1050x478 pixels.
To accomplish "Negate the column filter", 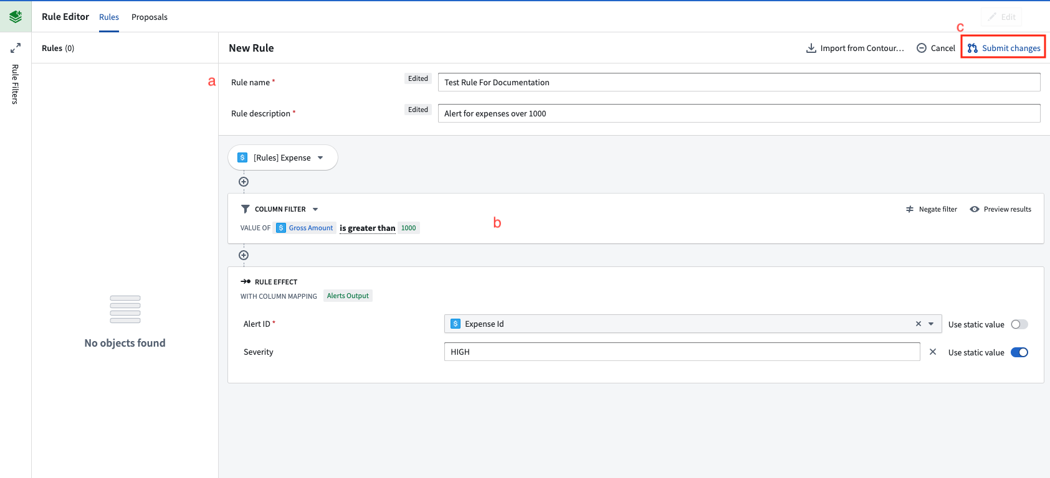I will pos(932,209).
